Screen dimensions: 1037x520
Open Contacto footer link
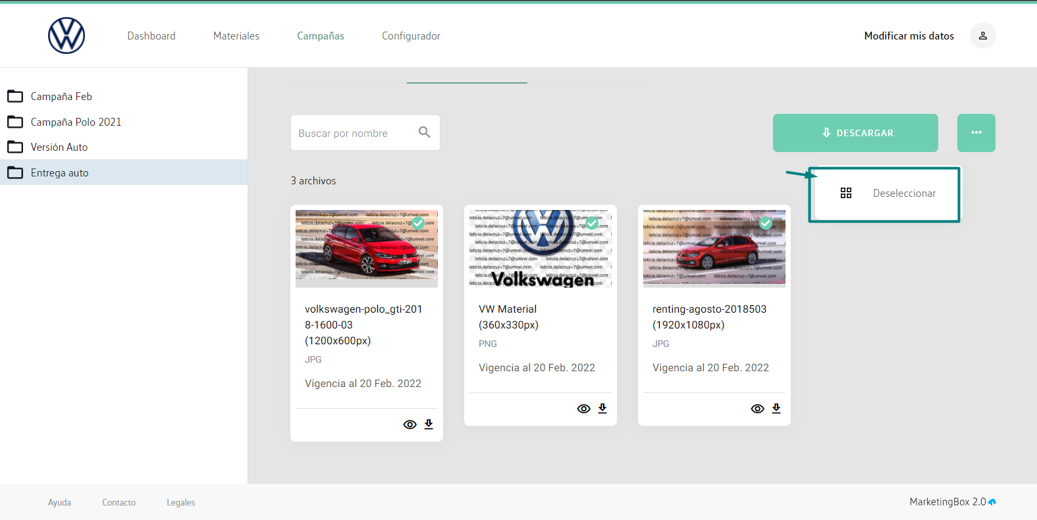coord(119,502)
